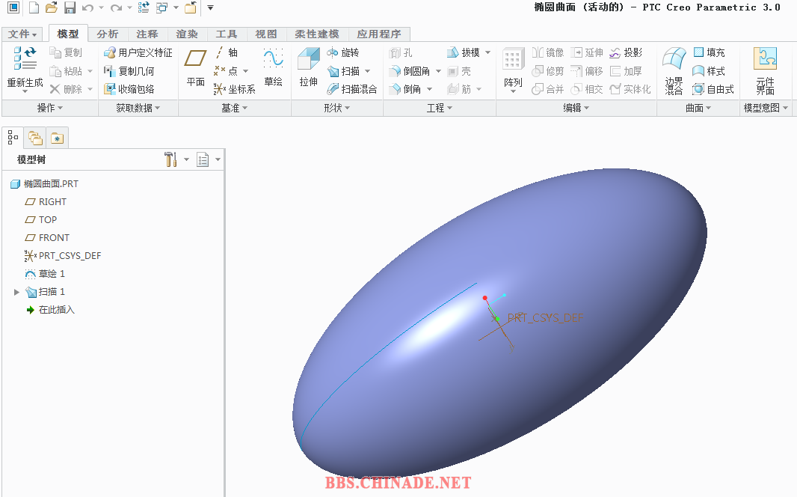The width and height of the screenshot is (797, 497).
Task: Select the Plane (平面) datum tool
Action: point(195,67)
